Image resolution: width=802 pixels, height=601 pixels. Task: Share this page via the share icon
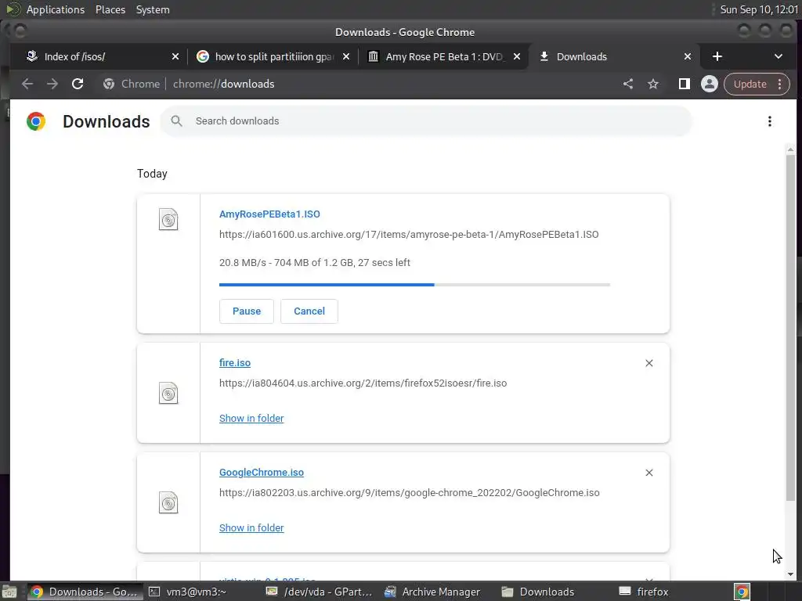(628, 84)
